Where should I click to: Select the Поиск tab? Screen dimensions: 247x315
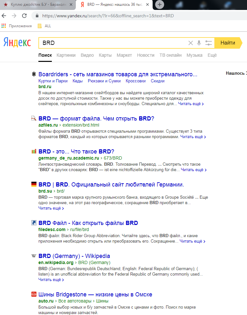coord(45,55)
